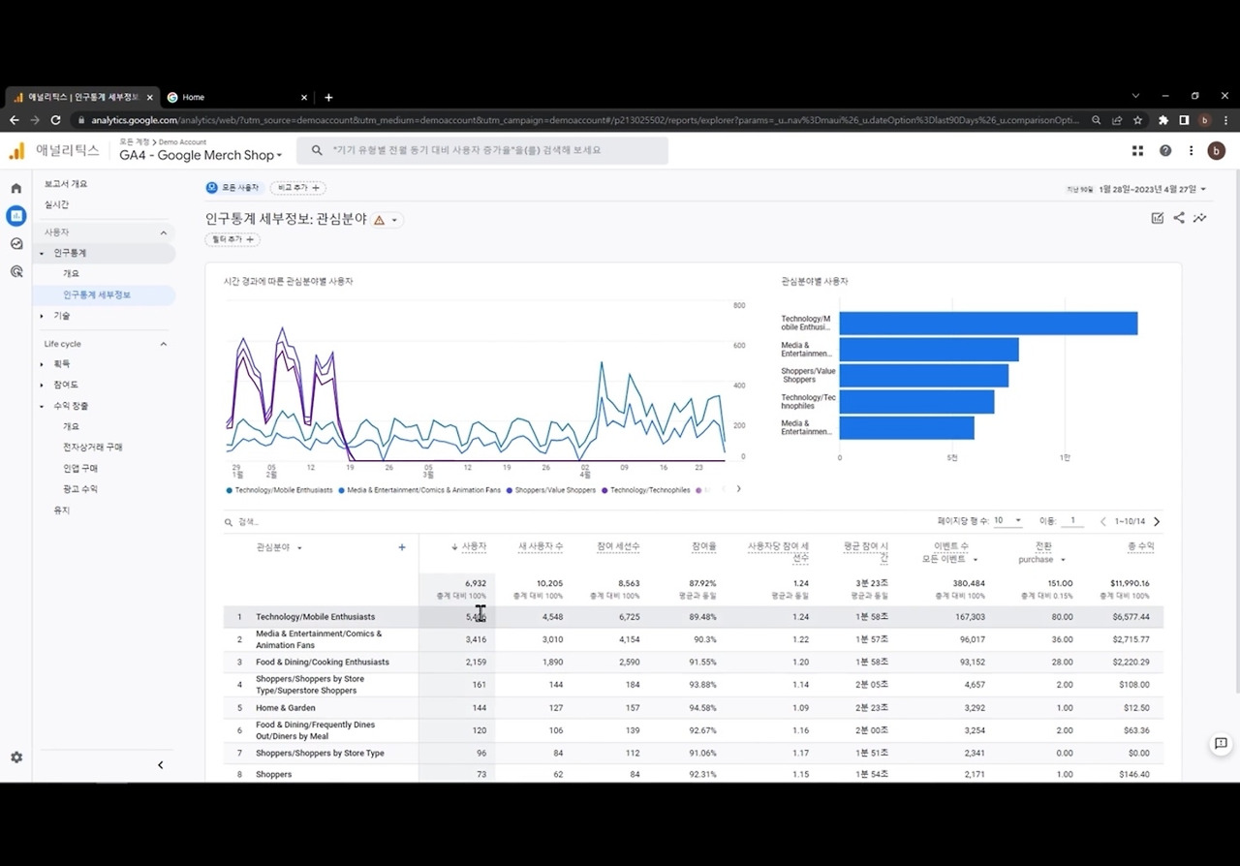Screen dimensions: 1240x866
Task: Open the purchase conversion dropdown
Action: click(x=1042, y=560)
